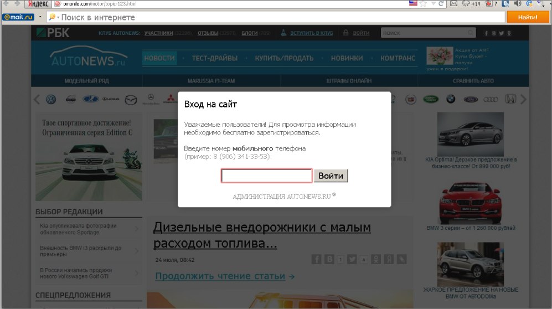Click the ОТЗЫВЫ link in the header
Image resolution: width=552 pixels, height=309 pixels.
[x=208, y=33]
